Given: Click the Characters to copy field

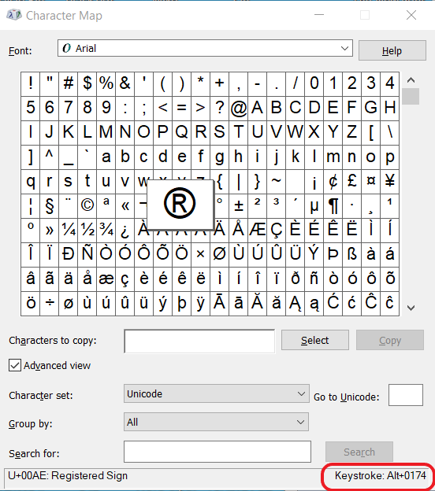Looking at the screenshot, I should [x=199, y=341].
